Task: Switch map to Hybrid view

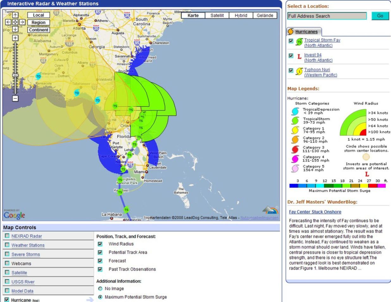Action: pos(241,15)
